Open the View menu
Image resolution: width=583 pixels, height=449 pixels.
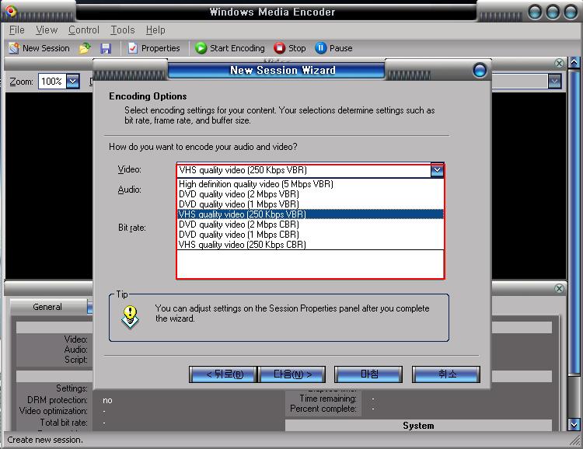pos(47,30)
